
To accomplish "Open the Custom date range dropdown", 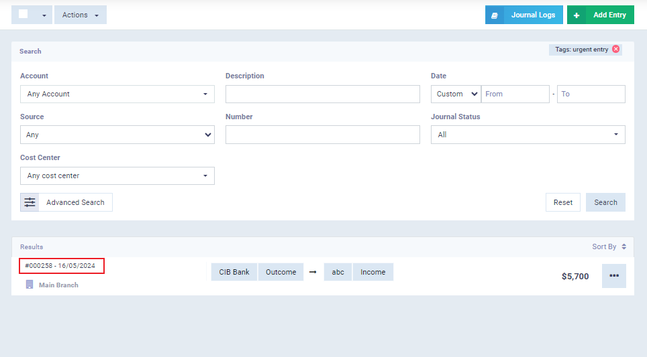I will tap(456, 94).
